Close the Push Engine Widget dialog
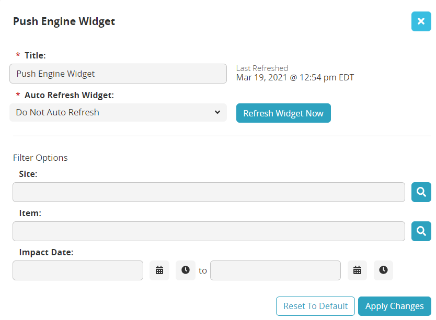Image resolution: width=436 pixels, height=320 pixels. click(x=421, y=21)
